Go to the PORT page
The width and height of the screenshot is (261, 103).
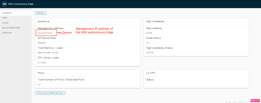click(5, 18)
